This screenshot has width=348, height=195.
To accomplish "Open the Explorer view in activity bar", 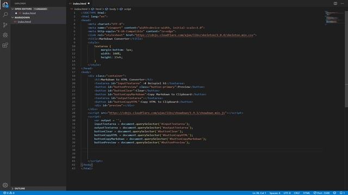I will click(5, 5).
